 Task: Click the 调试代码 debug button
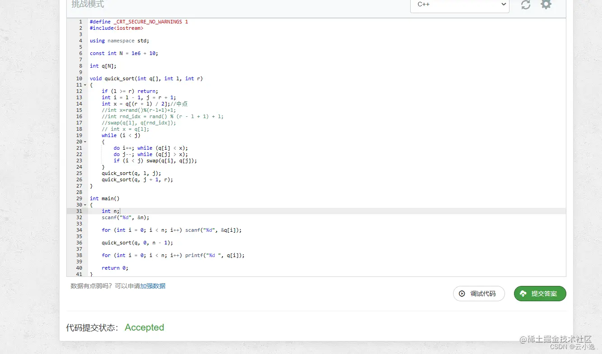pyautogui.click(x=479, y=294)
